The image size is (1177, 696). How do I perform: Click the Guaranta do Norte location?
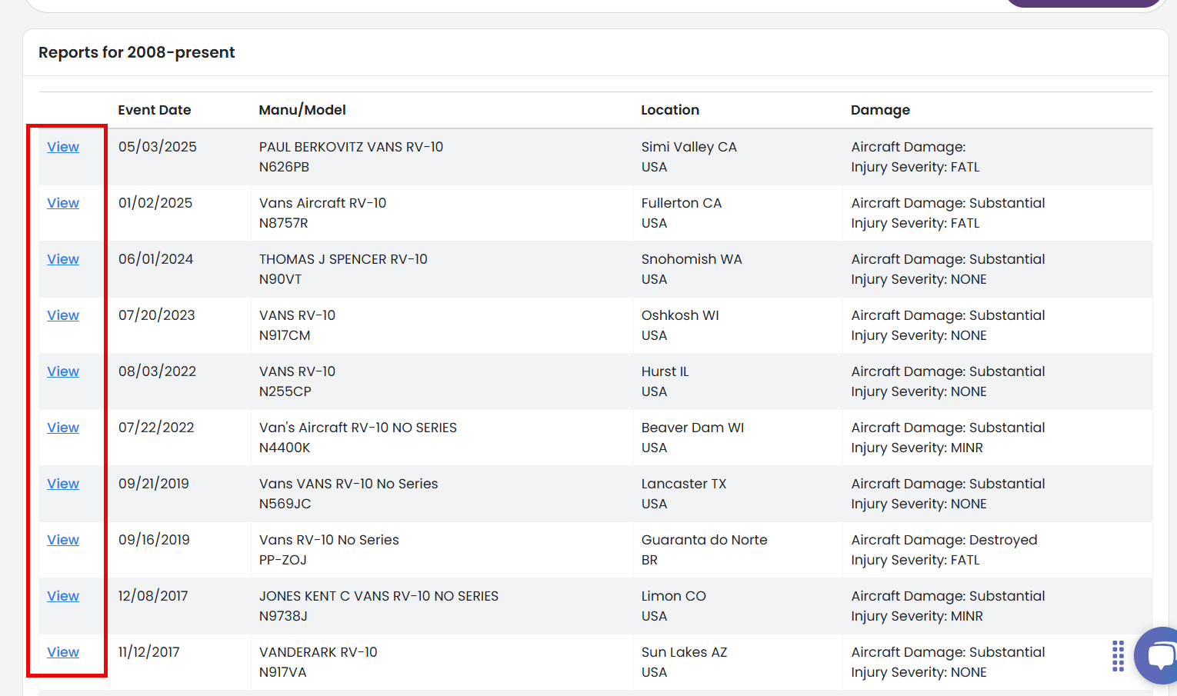click(x=705, y=540)
